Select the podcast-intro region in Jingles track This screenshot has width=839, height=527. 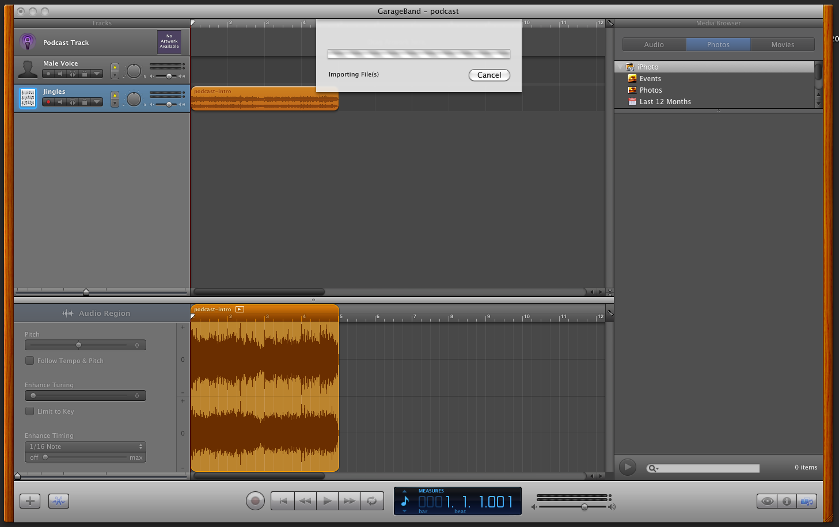click(265, 99)
